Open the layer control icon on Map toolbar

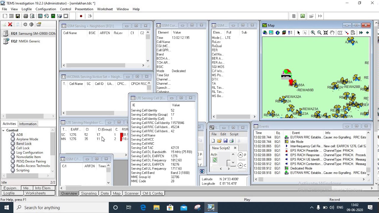pos(284,33)
